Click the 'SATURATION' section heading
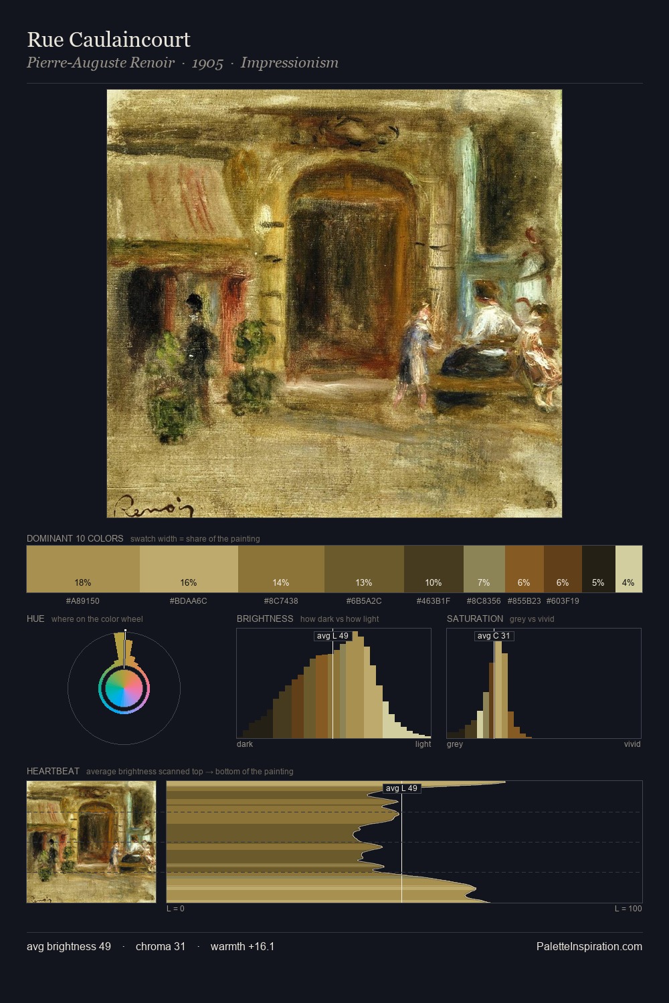The height and width of the screenshot is (1003, 669). click(x=475, y=619)
